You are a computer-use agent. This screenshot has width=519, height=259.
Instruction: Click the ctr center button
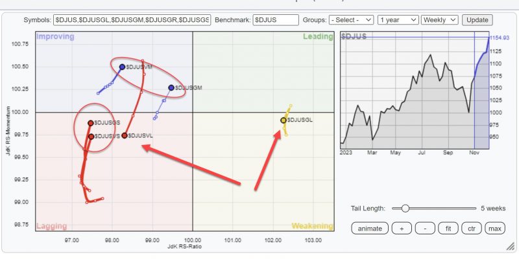point(472,229)
